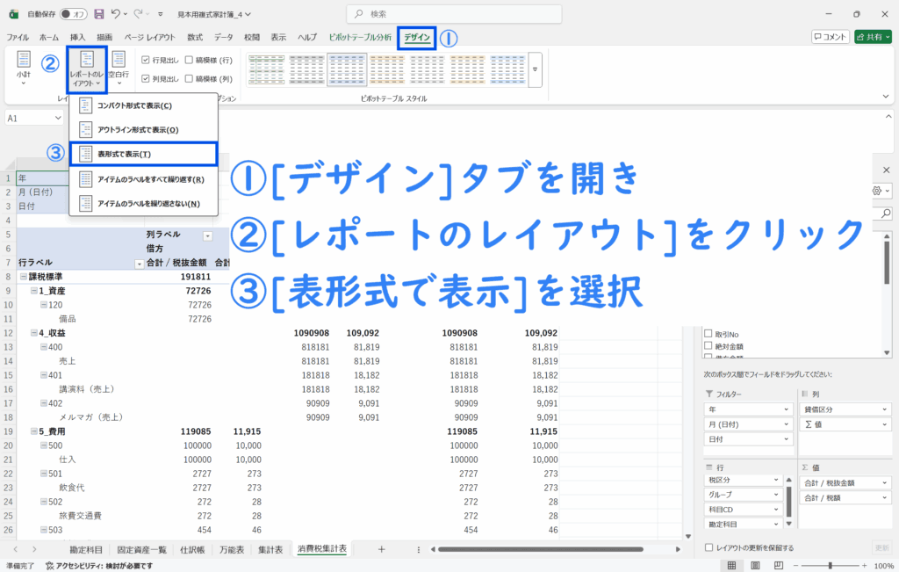Switch to page break preview icon
899x572 pixels.
(777, 566)
